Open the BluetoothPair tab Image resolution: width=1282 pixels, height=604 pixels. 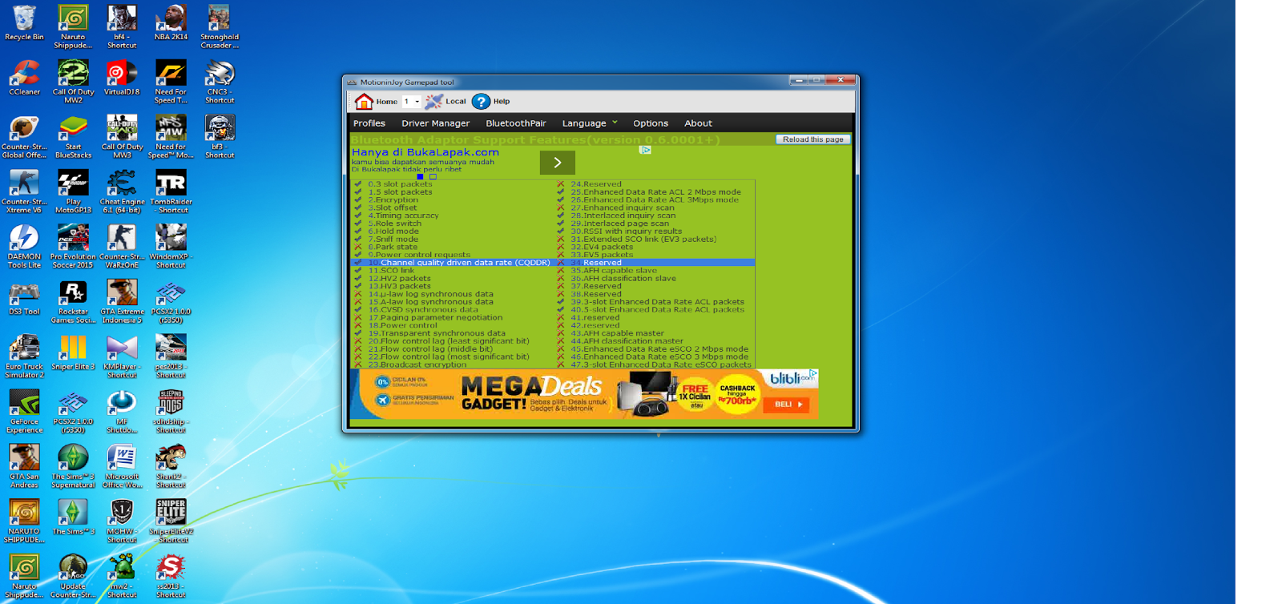coord(516,123)
